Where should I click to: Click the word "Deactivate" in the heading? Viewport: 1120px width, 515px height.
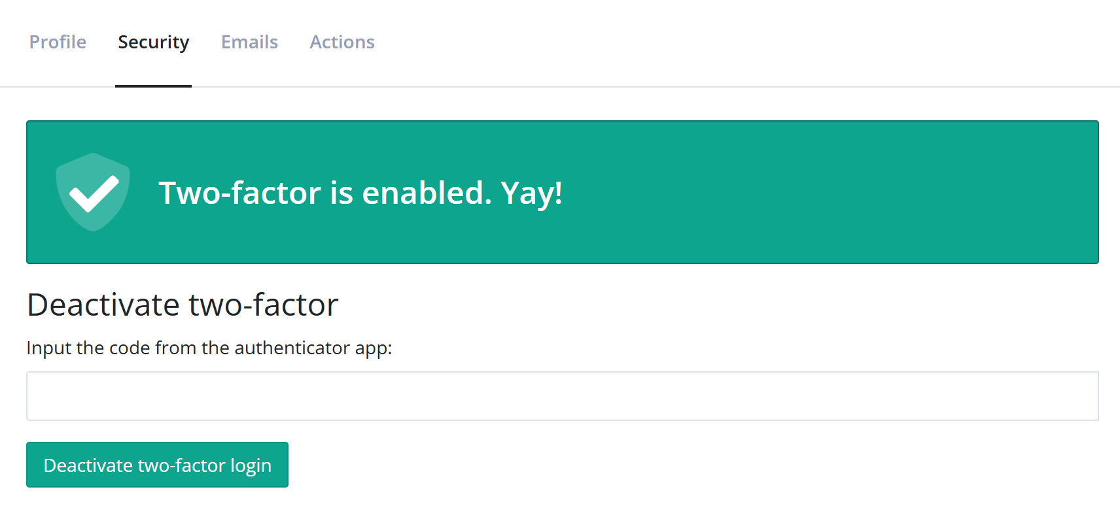coord(103,305)
